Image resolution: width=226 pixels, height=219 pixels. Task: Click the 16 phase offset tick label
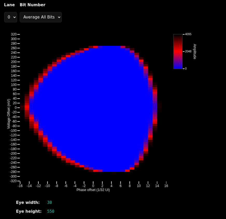click(166, 186)
